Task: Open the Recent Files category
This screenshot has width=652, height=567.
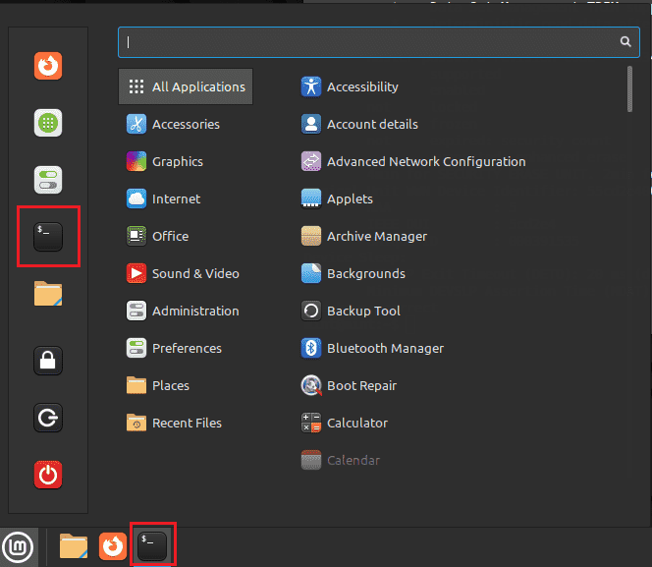Action: click(174, 424)
